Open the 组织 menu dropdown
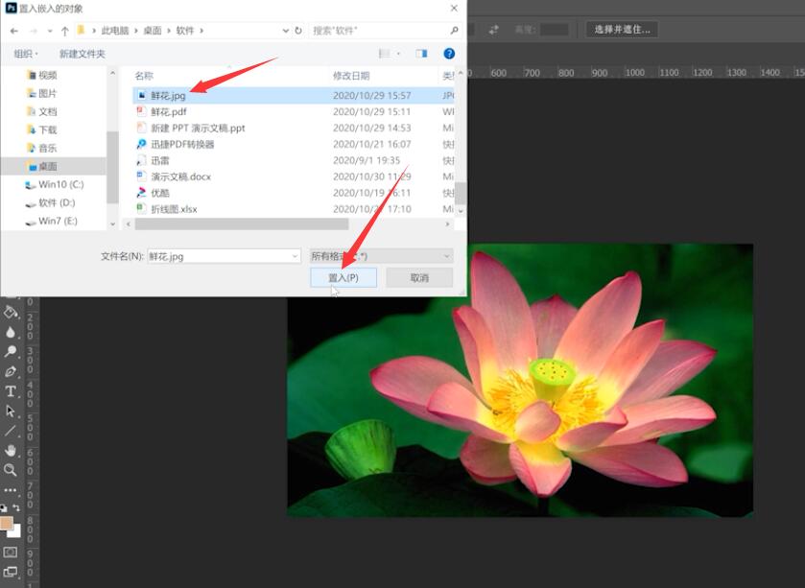The height and width of the screenshot is (588, 805). click(26, 54)
